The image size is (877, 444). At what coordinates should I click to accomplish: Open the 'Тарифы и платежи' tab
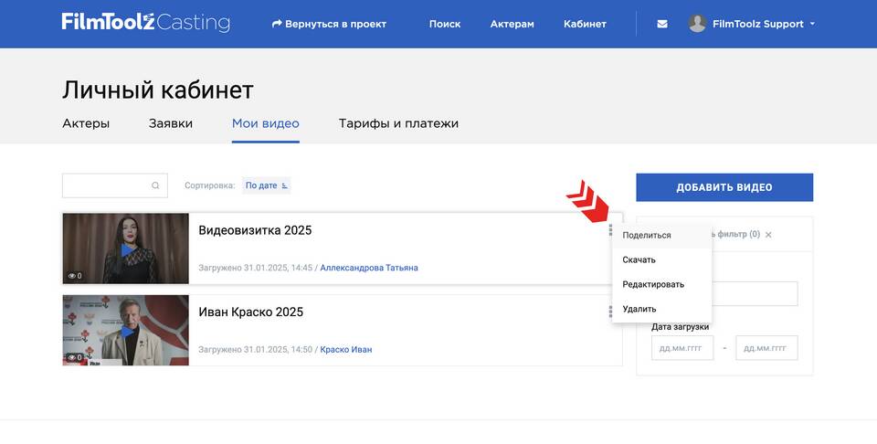pyautogui.click(x=398, y=123)
